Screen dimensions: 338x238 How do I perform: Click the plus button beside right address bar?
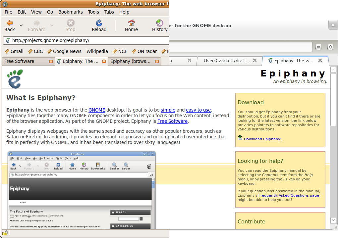[330, 47]
